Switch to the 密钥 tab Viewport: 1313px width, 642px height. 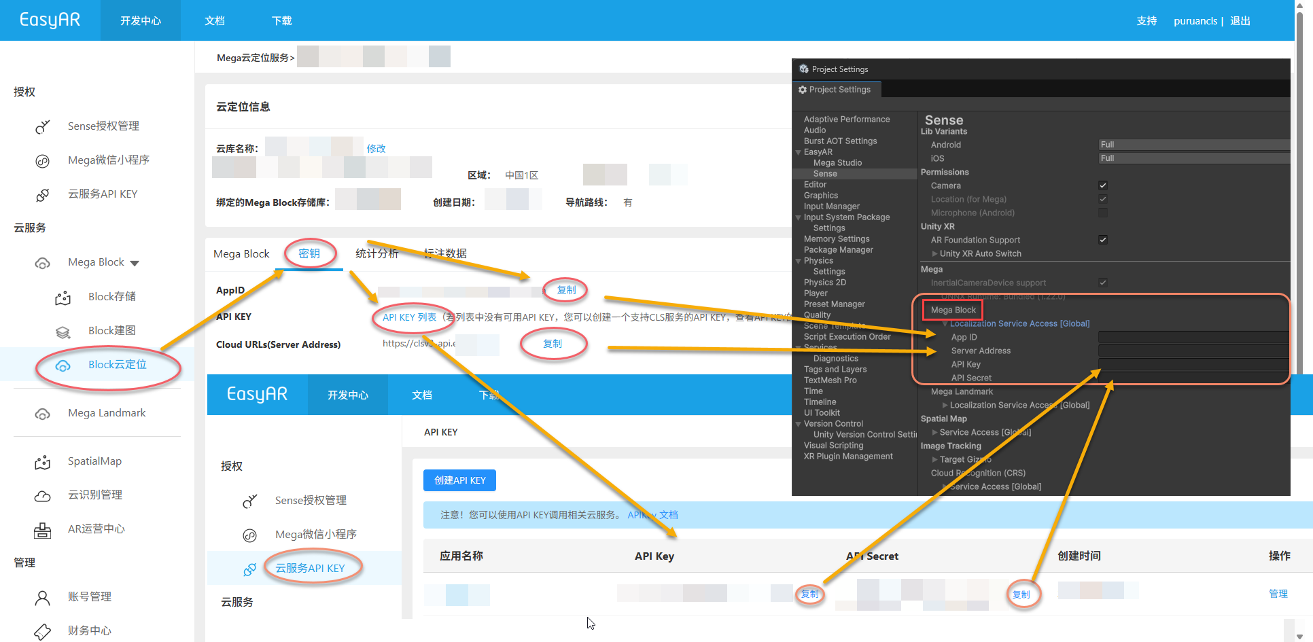tap(309, 253)
